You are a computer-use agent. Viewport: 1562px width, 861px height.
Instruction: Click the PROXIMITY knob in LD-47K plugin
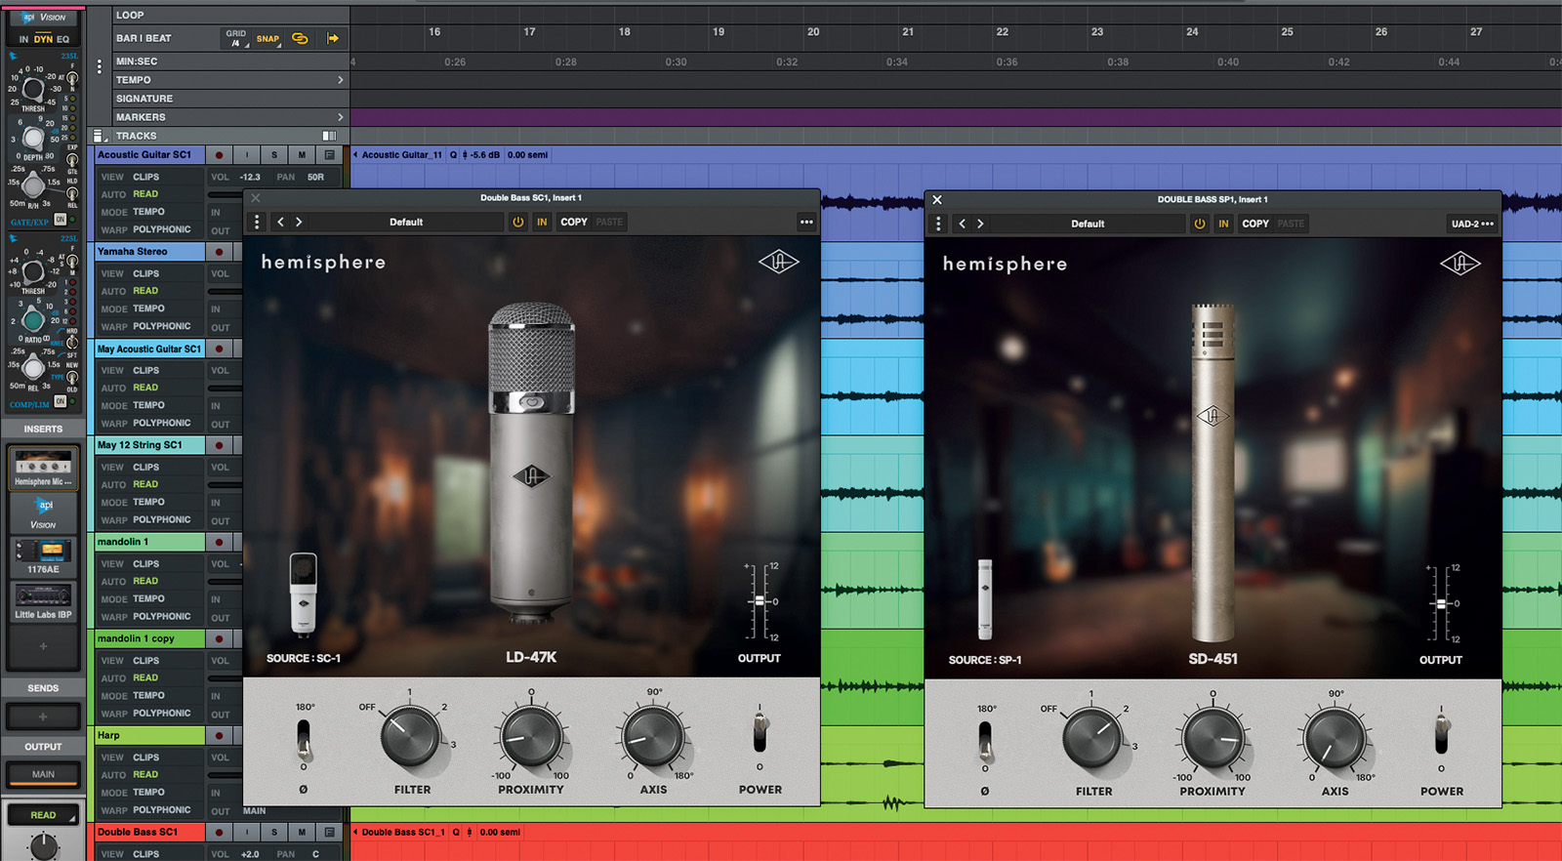click(531, 737)
